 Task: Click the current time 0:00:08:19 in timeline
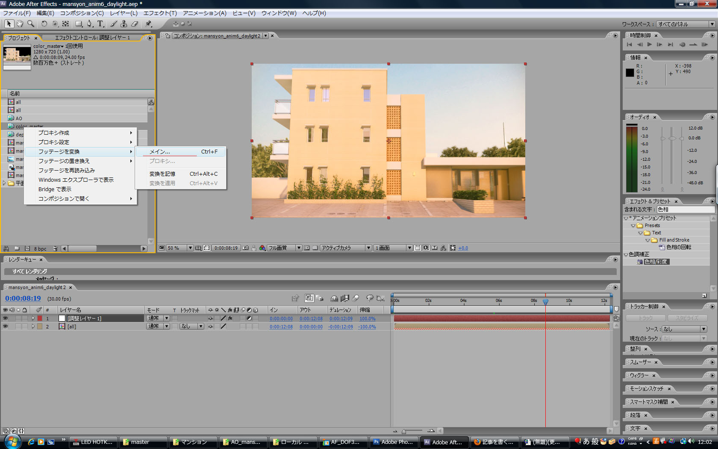point(23,298)
